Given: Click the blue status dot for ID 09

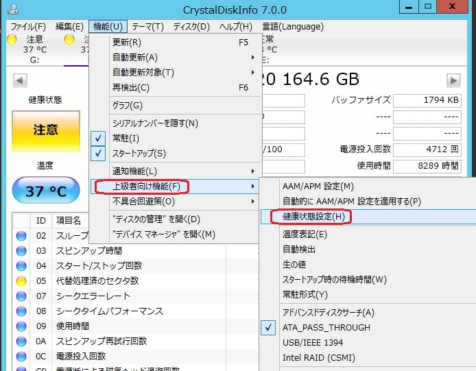Looking at the screenshot, I should point(21,326).
